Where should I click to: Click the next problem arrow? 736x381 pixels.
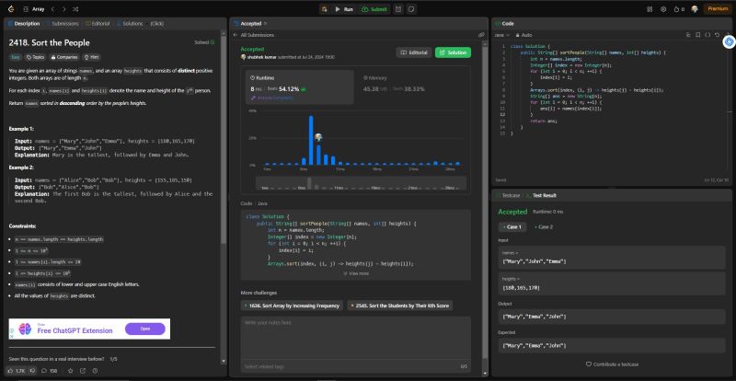click(x=63, y=7)
